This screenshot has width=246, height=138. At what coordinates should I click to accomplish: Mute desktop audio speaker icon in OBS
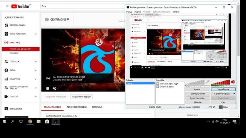(x=233, y=82)
